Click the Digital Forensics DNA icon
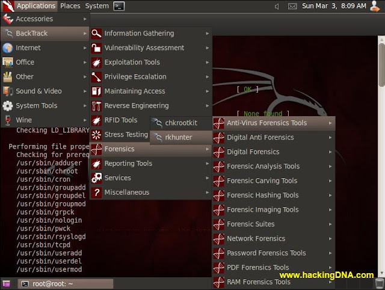 click(x=218, y=152)
